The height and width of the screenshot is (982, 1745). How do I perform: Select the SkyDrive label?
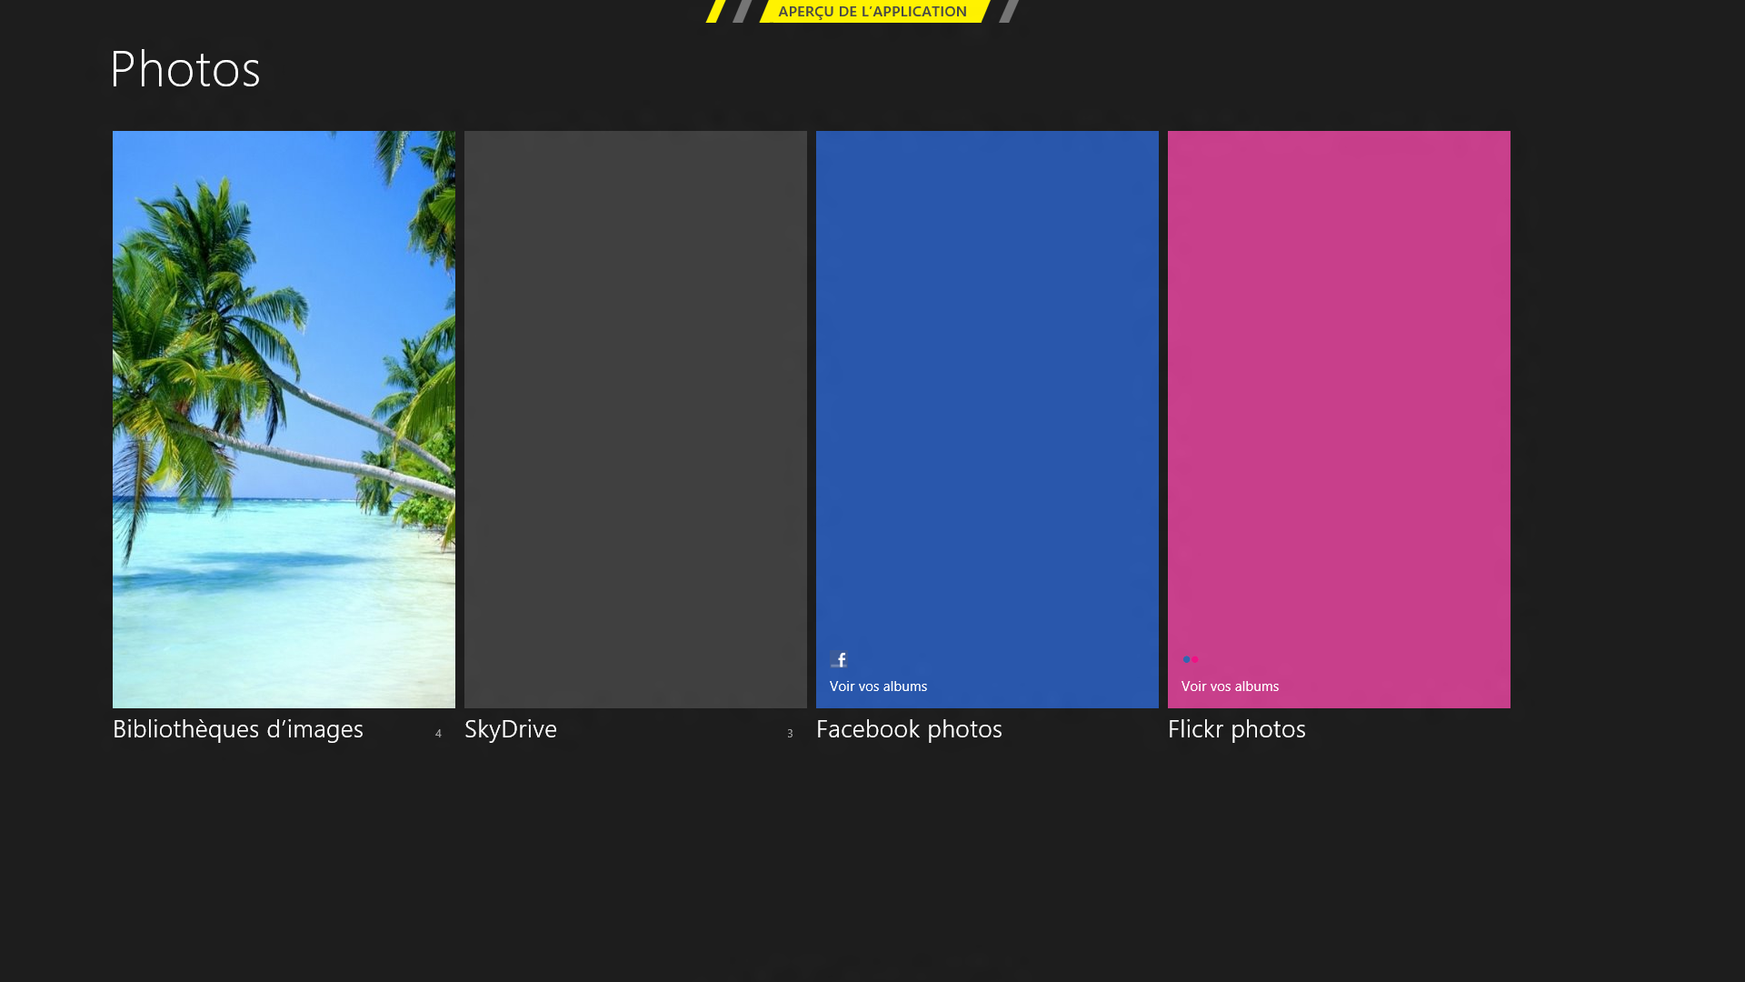(x=511, y=728)
